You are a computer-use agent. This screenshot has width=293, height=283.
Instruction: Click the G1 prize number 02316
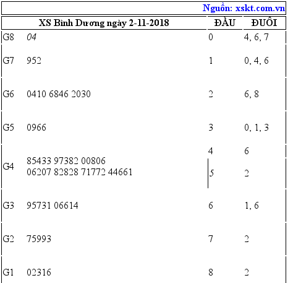(39, 272)
